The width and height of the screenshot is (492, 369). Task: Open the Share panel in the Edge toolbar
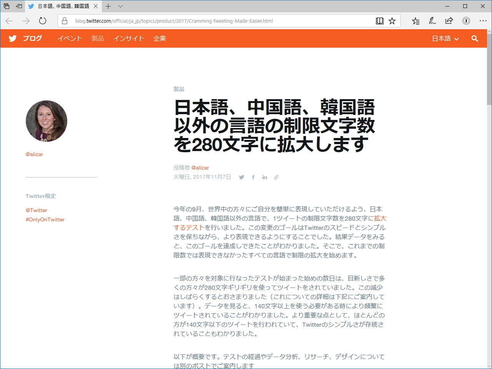tap(449, 21)
